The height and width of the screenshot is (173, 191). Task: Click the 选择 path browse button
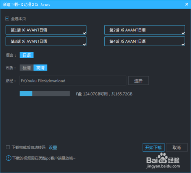(138, 81)
